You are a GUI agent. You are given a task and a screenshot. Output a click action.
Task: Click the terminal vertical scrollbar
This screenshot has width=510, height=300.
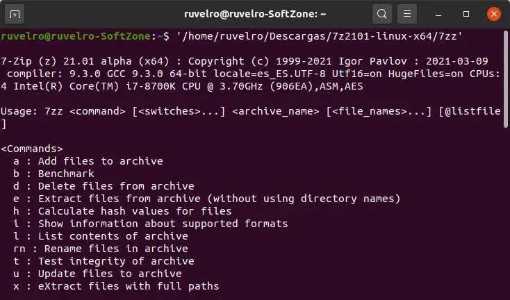pyautogui.click(x=505, y=78)
